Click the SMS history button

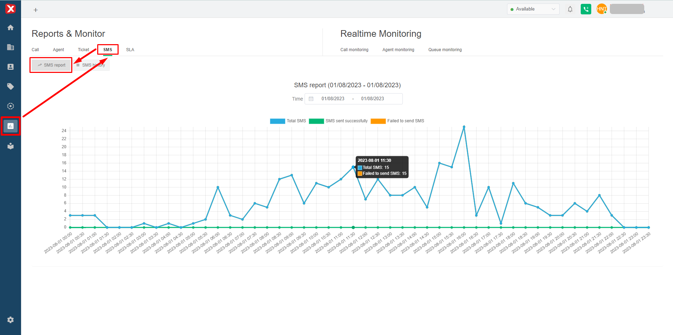click(92, 65)
